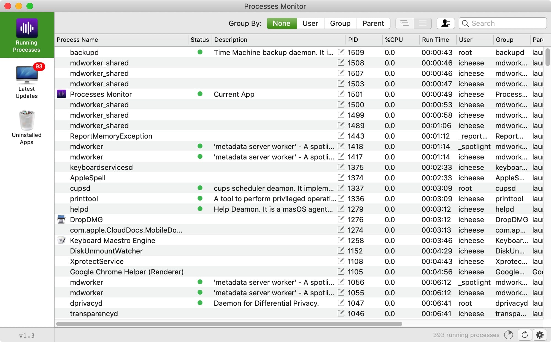Group processes by Parent
The width and height of the screenshot is (551, 342).
[373, 23]
